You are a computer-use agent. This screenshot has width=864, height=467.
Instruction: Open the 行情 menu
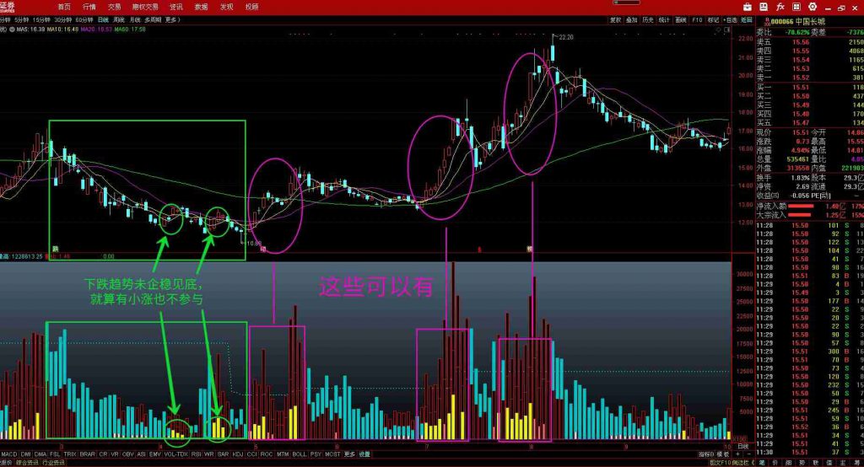89,7
